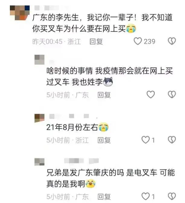Dislike the reply ending with 我也姓李
This screenshot has width=185, height=203.
(172, 94)
